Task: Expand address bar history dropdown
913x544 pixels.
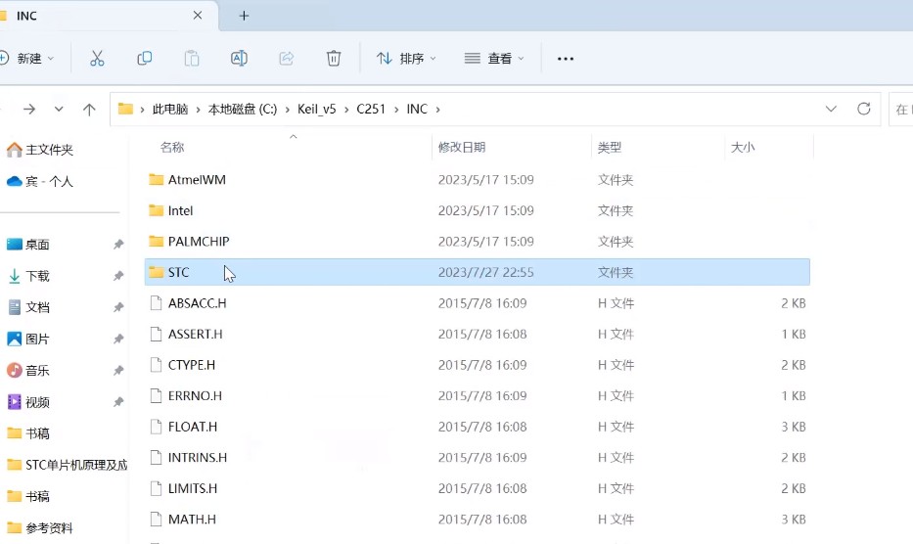Action: coord(831,109)
